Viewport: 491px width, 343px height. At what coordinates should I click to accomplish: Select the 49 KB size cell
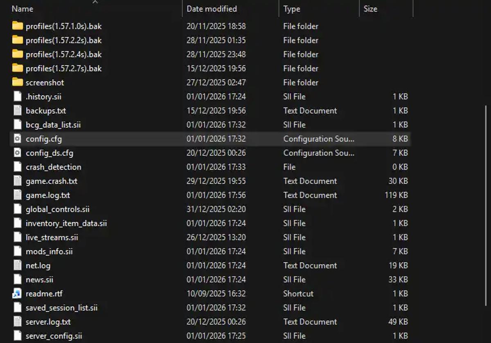click(x=398, y=322)
